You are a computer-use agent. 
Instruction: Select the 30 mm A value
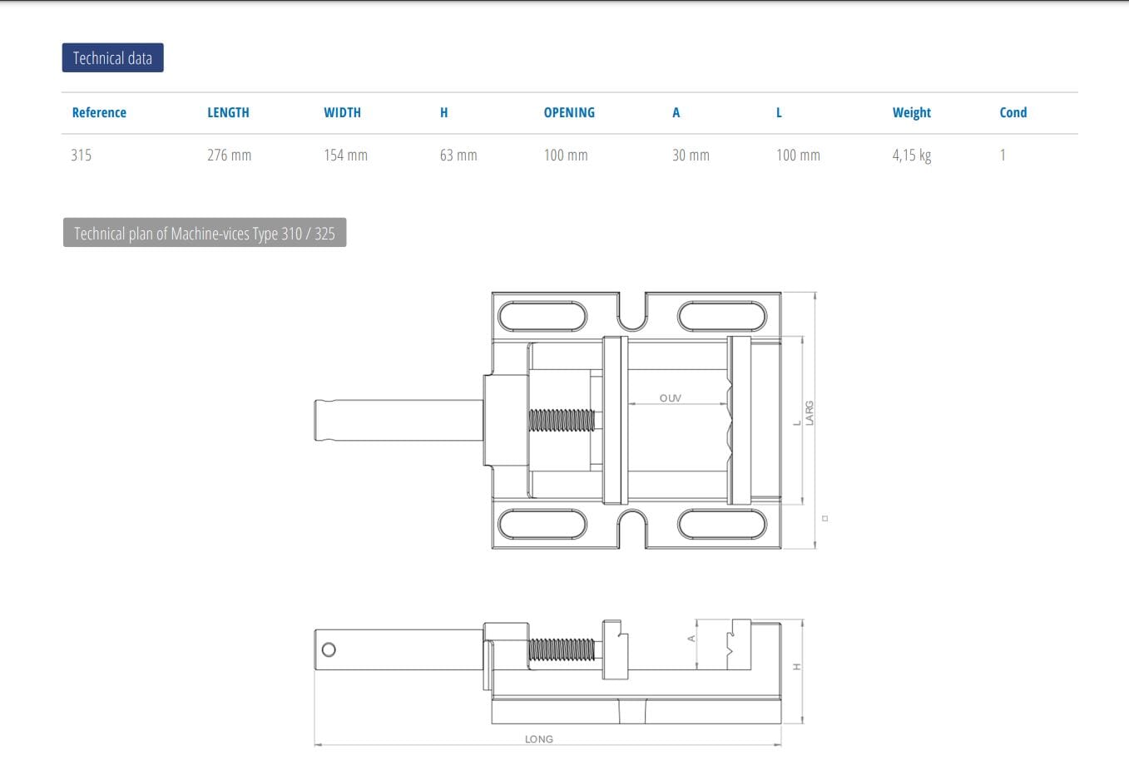coord(691,155)
